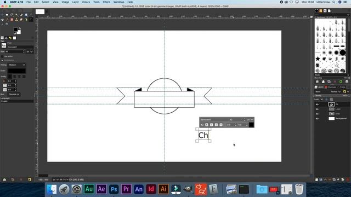The height and width of the screenshot is (197, 351).
Task: Enable the Use editor checkbox
Action: pyautogui.click(x=2, y=56)
